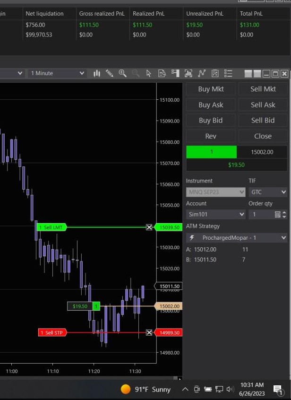Click the Sell Bid button
The image size is (291, 400).
263,121
